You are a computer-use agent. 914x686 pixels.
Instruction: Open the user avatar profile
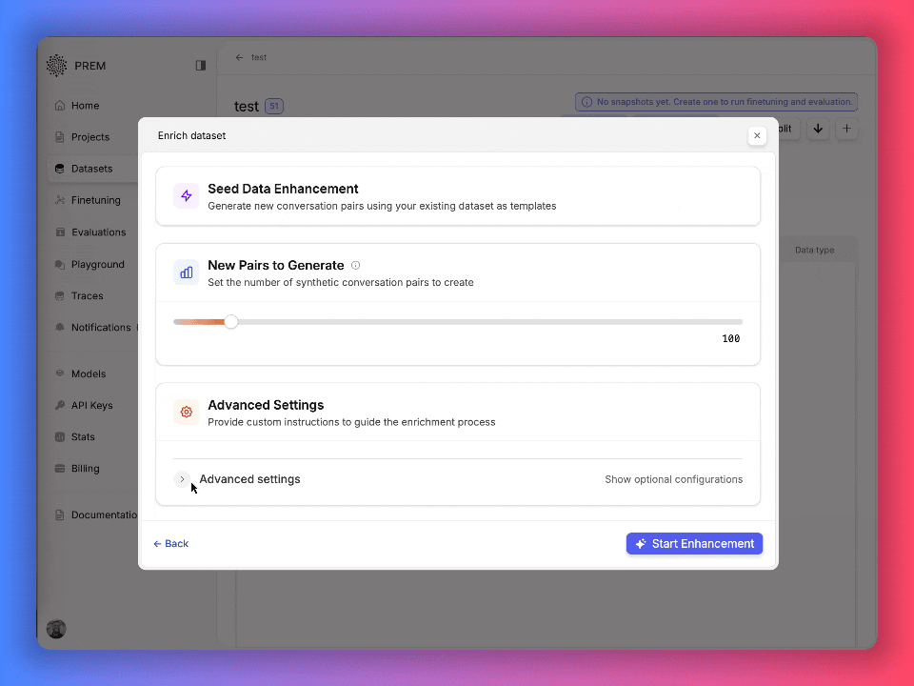[56, 629]
